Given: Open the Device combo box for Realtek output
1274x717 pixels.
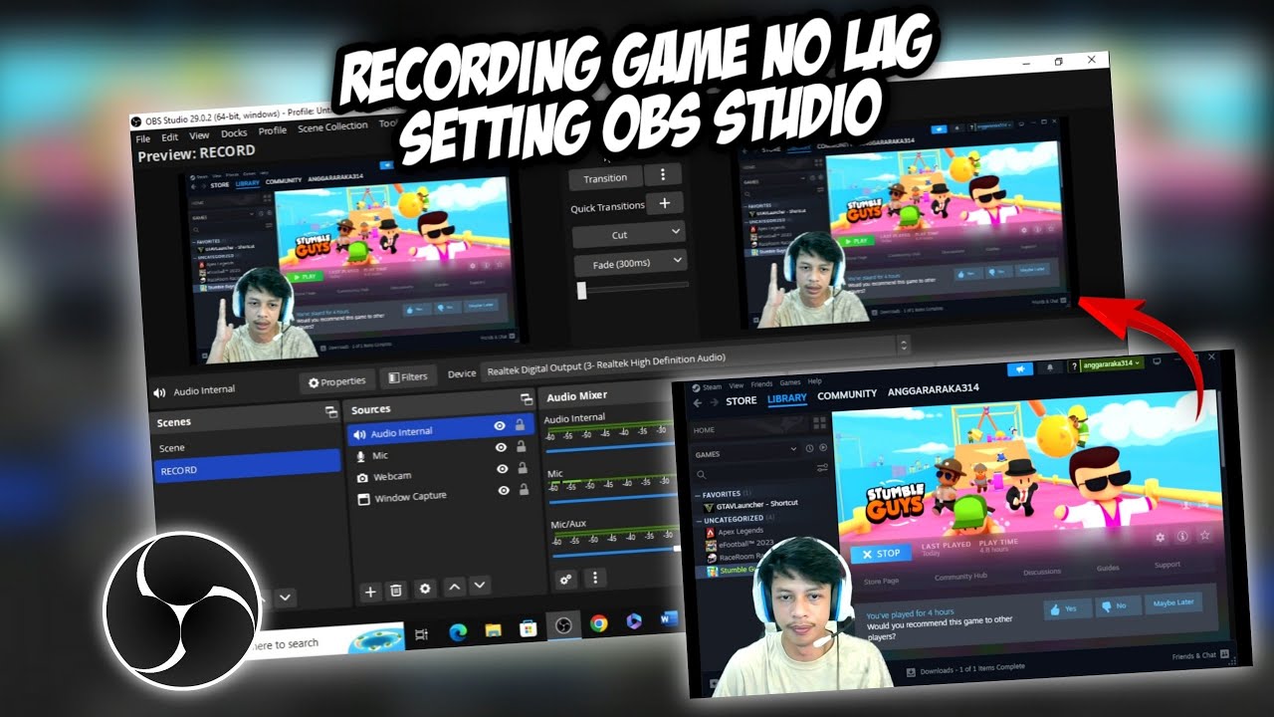Looking at the screenshot, I should pos(695,360).
